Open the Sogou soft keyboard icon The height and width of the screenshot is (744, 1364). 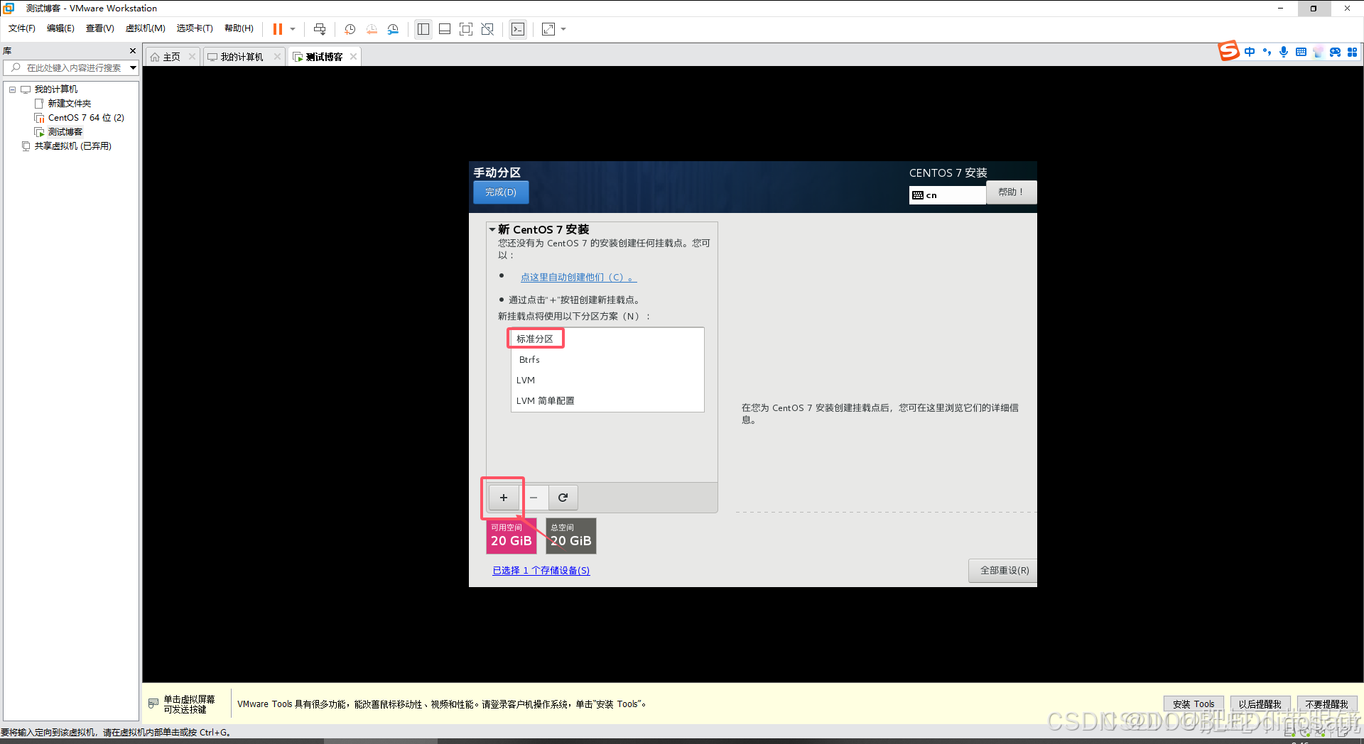click(1301, 52)
